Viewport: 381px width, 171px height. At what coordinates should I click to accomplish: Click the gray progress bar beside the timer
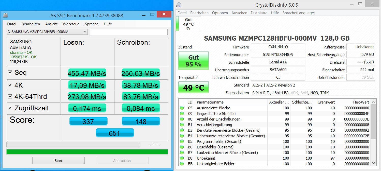click(x=73, y=145)
